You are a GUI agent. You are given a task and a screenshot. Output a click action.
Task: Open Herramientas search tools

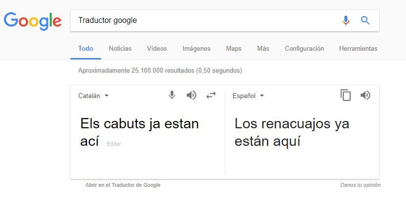(x=358, y=49)
